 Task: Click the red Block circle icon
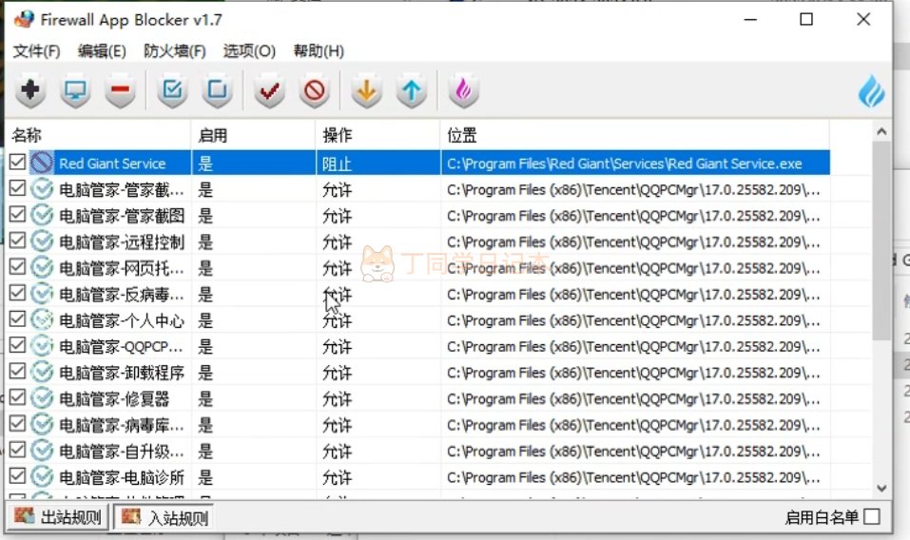pyautogui.click(x=315, y=90)
